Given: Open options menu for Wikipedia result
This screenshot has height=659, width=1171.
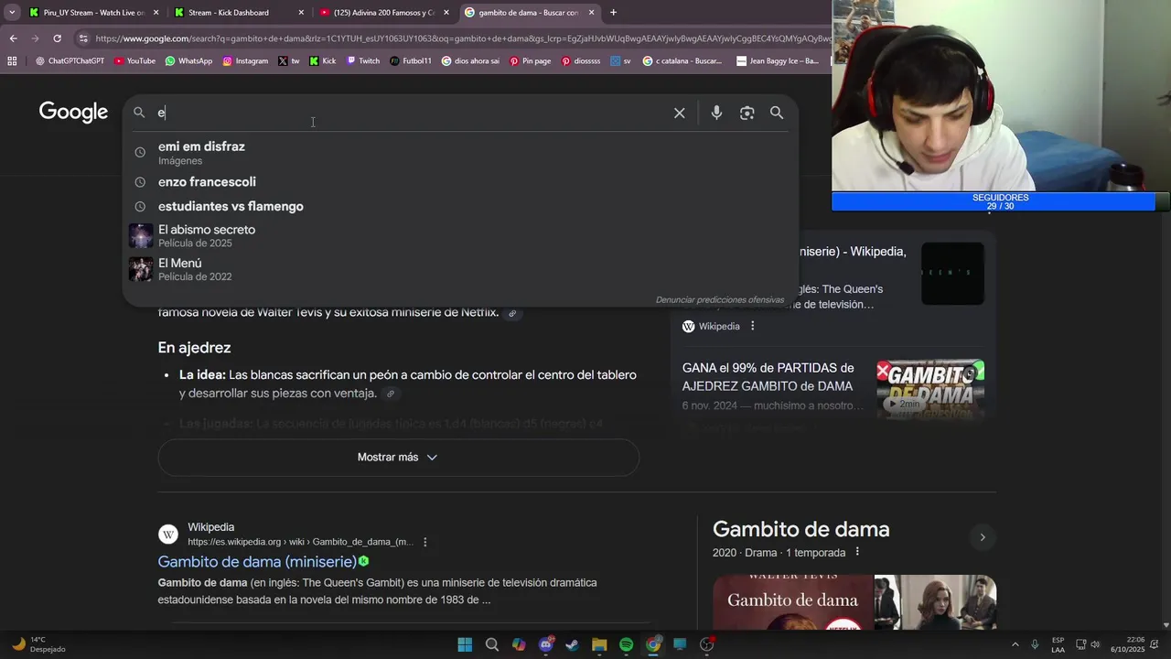Looking at the screenshot, I should click(424, 542).
